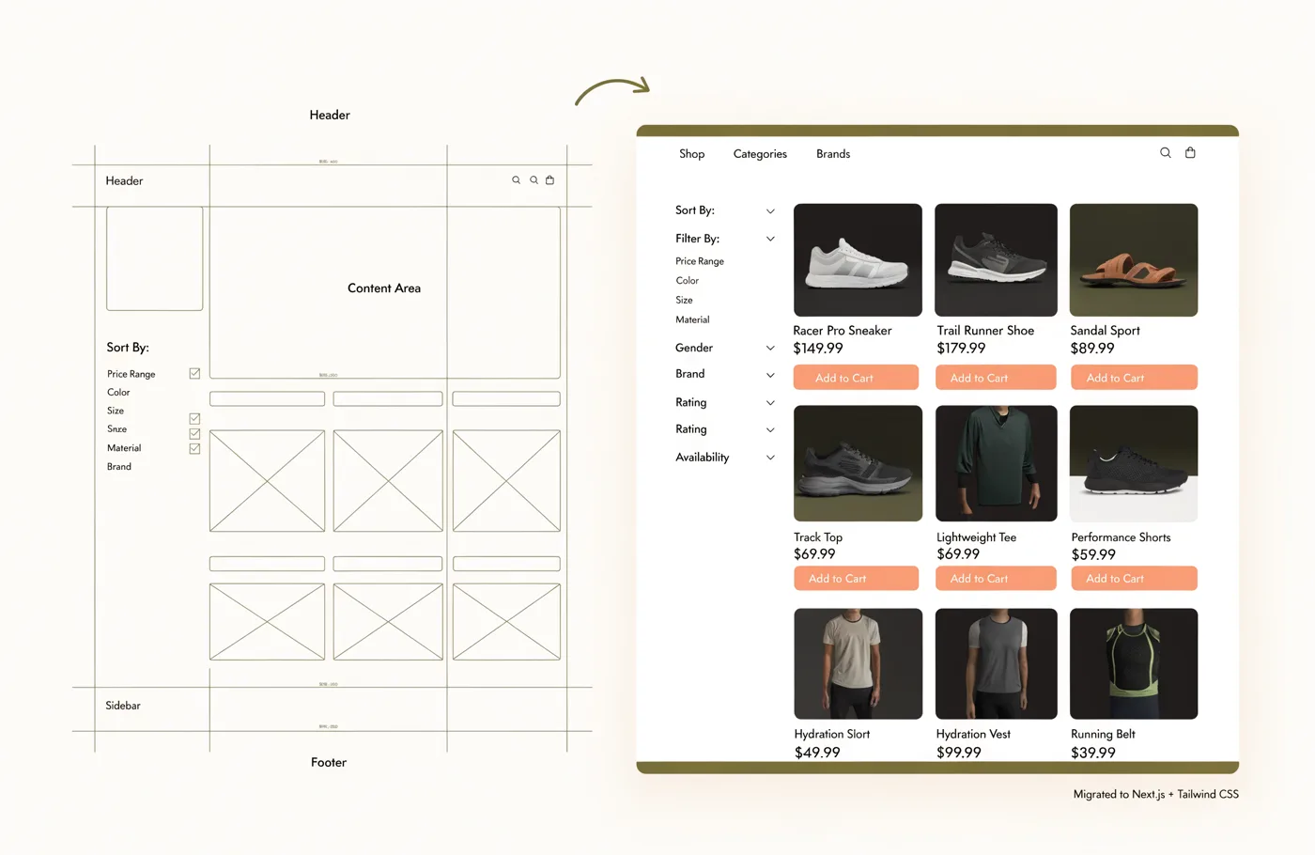Screen dimensions: 1315x855
Task: Click the $59.99 price
Action: 1093,555
